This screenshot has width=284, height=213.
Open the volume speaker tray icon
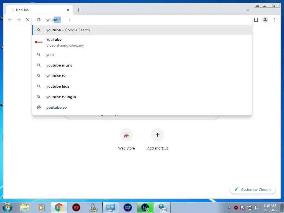coord(256,208)
